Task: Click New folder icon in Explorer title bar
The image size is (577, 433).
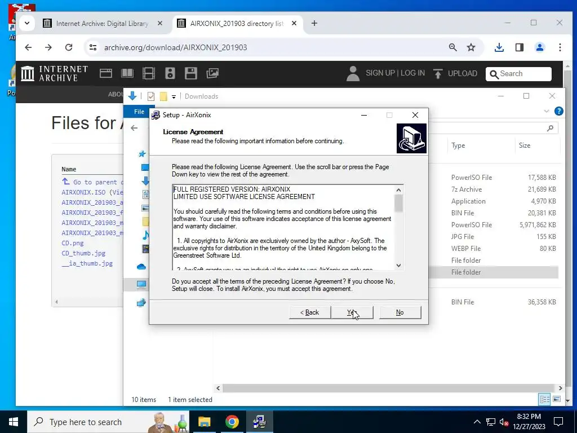Action: click(x=163, y=96)
